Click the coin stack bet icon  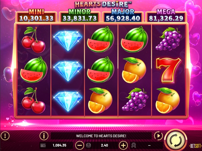[89, 145]
